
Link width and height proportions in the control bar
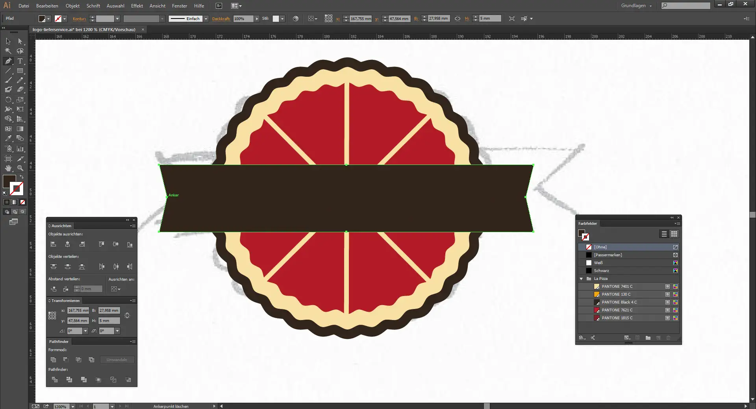[458, 18]
